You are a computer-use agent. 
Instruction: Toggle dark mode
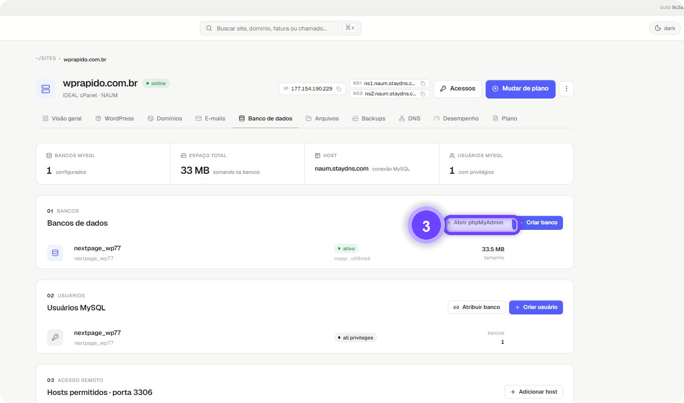coord(665,28)
